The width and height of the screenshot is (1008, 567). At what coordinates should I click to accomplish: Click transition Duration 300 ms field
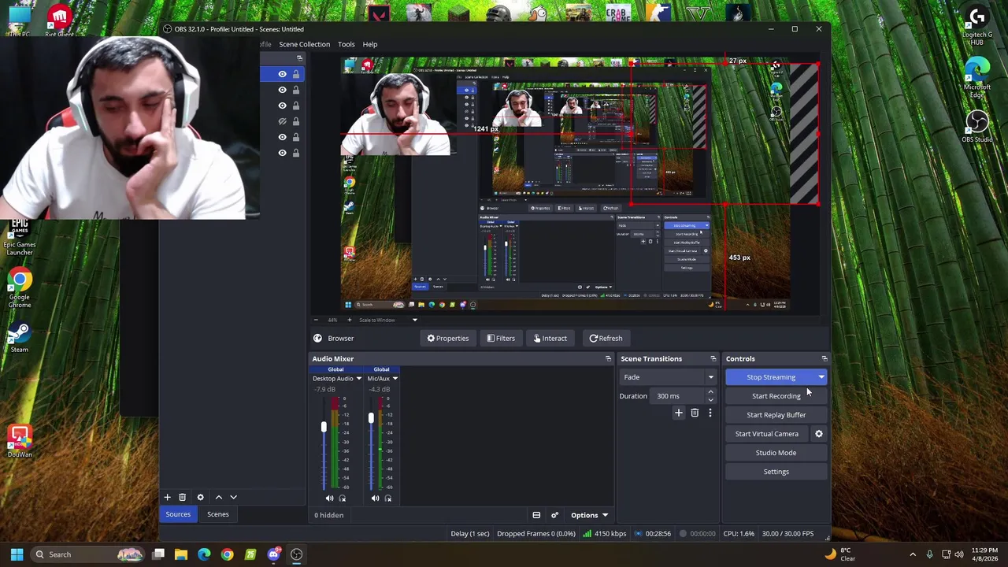pyautogui.click(x=679, y=396)
